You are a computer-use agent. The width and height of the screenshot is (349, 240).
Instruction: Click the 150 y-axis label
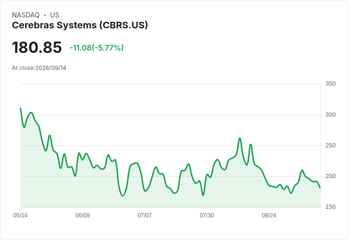(331, 207)
